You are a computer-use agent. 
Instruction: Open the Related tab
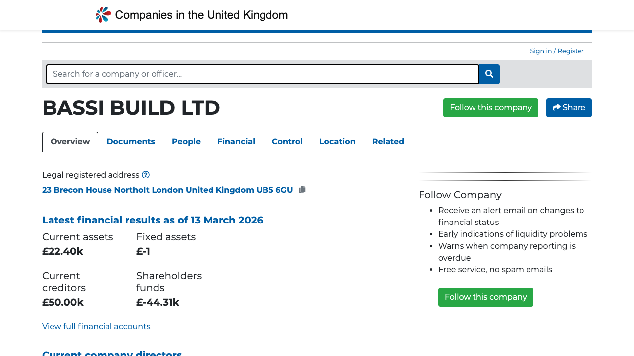click(388, 141)
